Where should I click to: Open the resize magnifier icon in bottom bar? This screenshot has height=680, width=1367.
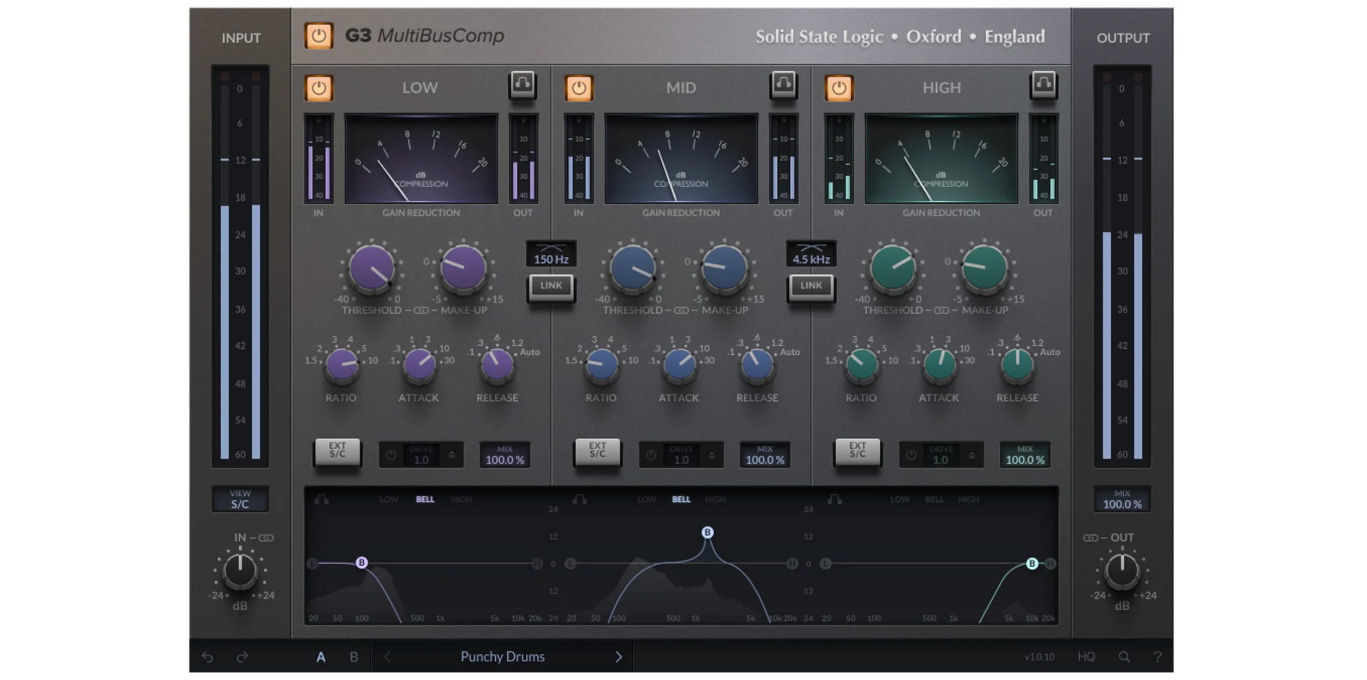(x=1125, y=656)
